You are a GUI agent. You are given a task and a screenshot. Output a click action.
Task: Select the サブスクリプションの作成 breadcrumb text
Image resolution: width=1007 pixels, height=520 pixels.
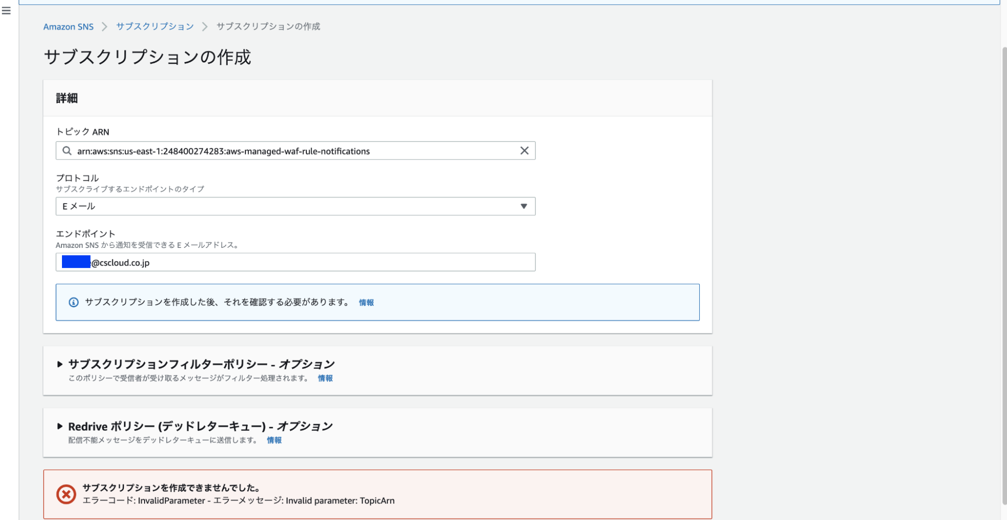[268, 26]
